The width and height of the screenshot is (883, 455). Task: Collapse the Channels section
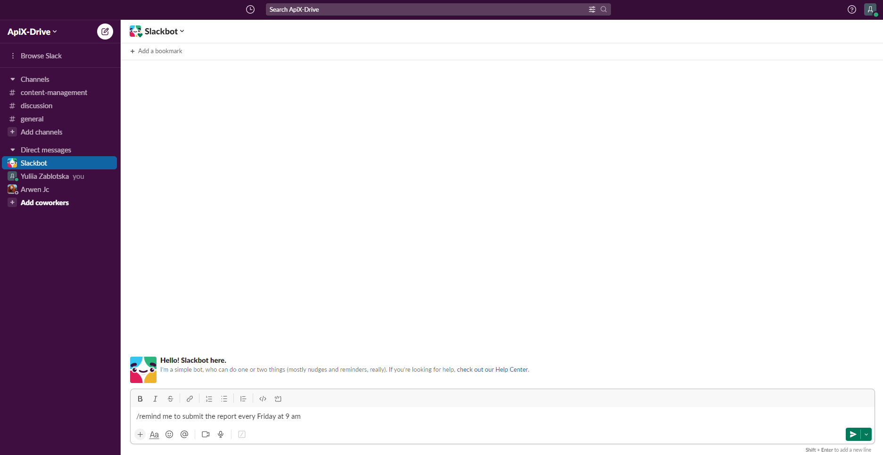[x=12, y=79]
